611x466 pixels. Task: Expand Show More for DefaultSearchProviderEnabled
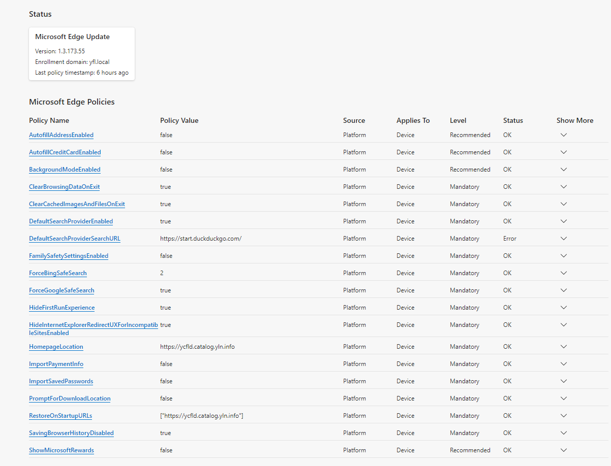point(563,221)
